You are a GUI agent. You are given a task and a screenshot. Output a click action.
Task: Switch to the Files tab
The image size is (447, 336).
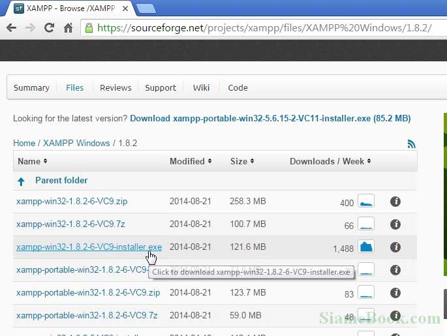74,88
